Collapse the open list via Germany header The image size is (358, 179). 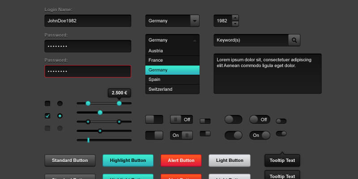(172, 40)
